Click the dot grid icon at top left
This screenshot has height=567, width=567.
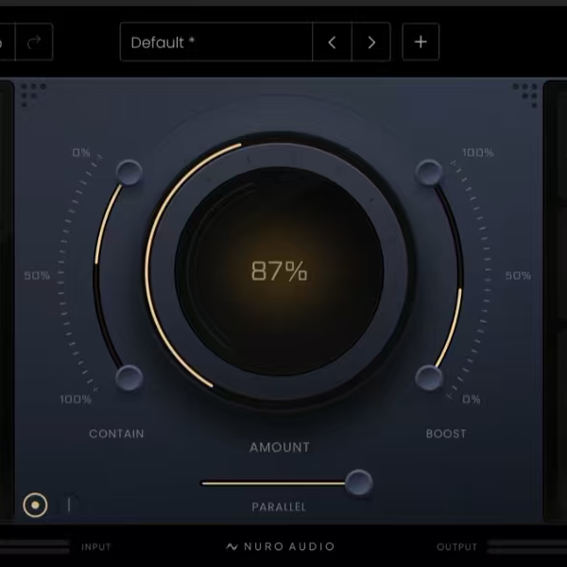32,94
